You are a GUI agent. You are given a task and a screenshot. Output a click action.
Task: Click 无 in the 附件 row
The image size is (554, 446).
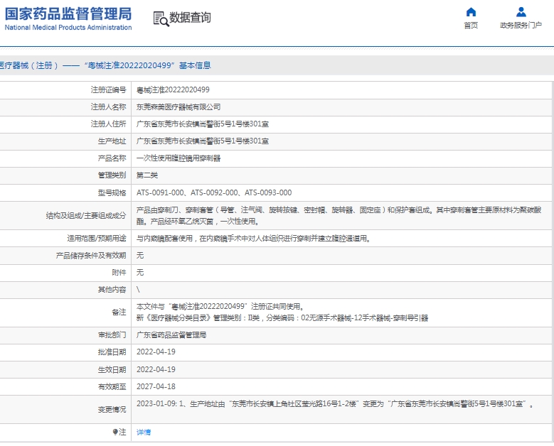[x=140, y=273]
